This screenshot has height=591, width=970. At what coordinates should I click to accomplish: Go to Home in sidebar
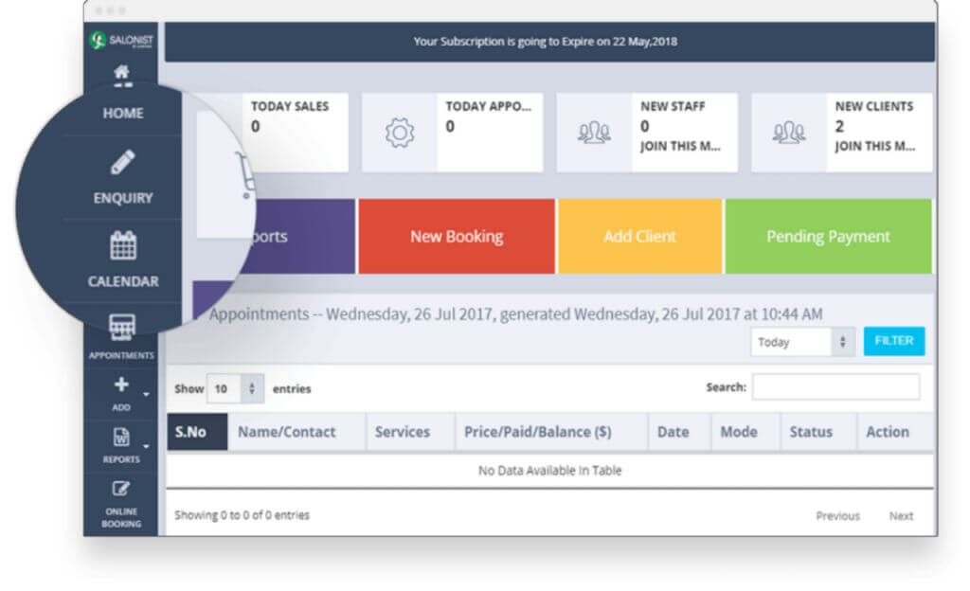[123, 113]
